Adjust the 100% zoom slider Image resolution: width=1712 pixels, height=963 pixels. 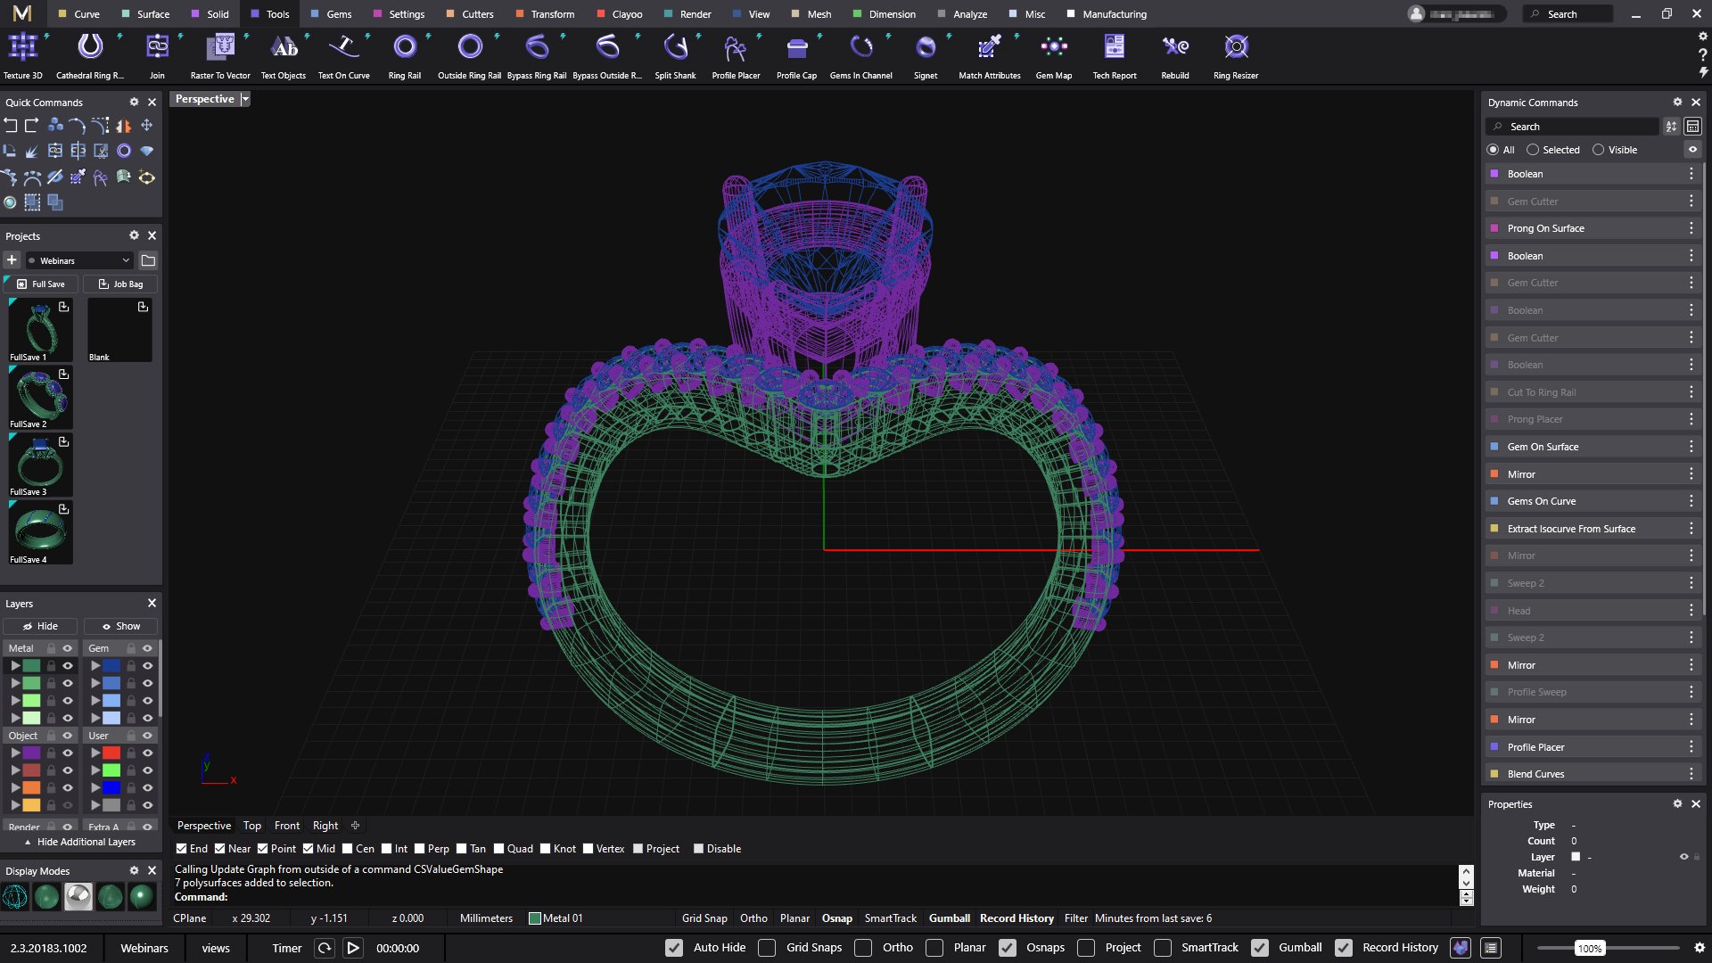coord(1589,948)
